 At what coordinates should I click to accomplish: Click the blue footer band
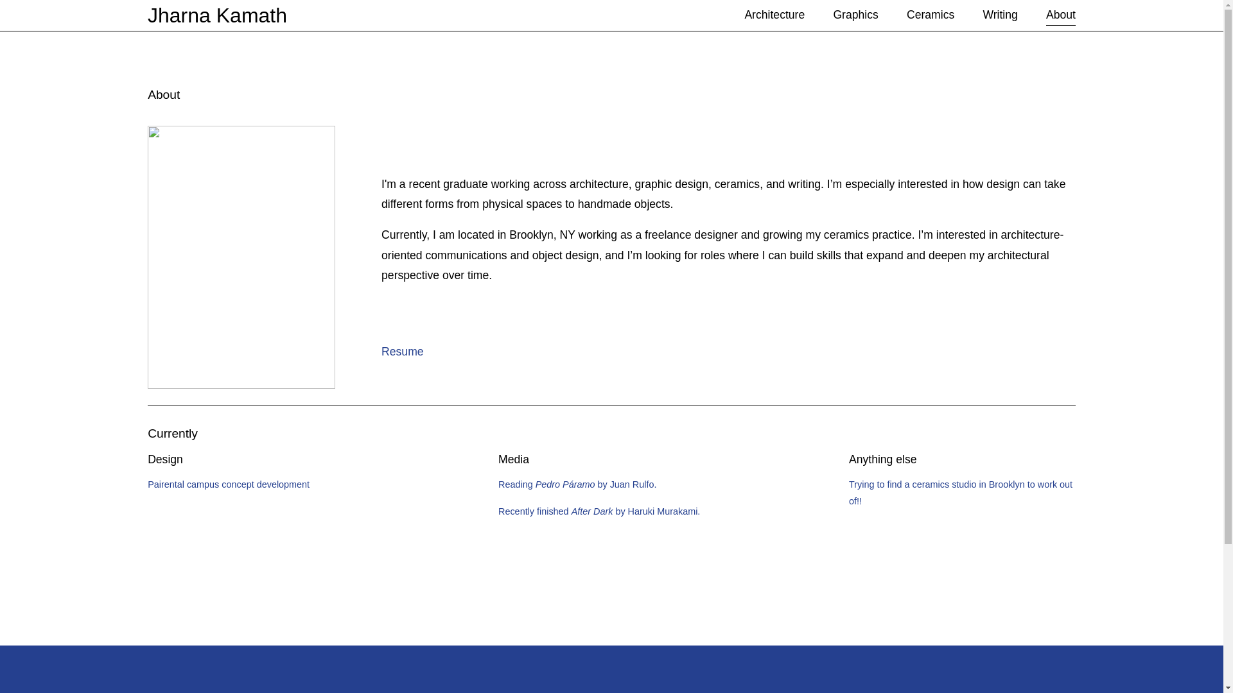610,669
